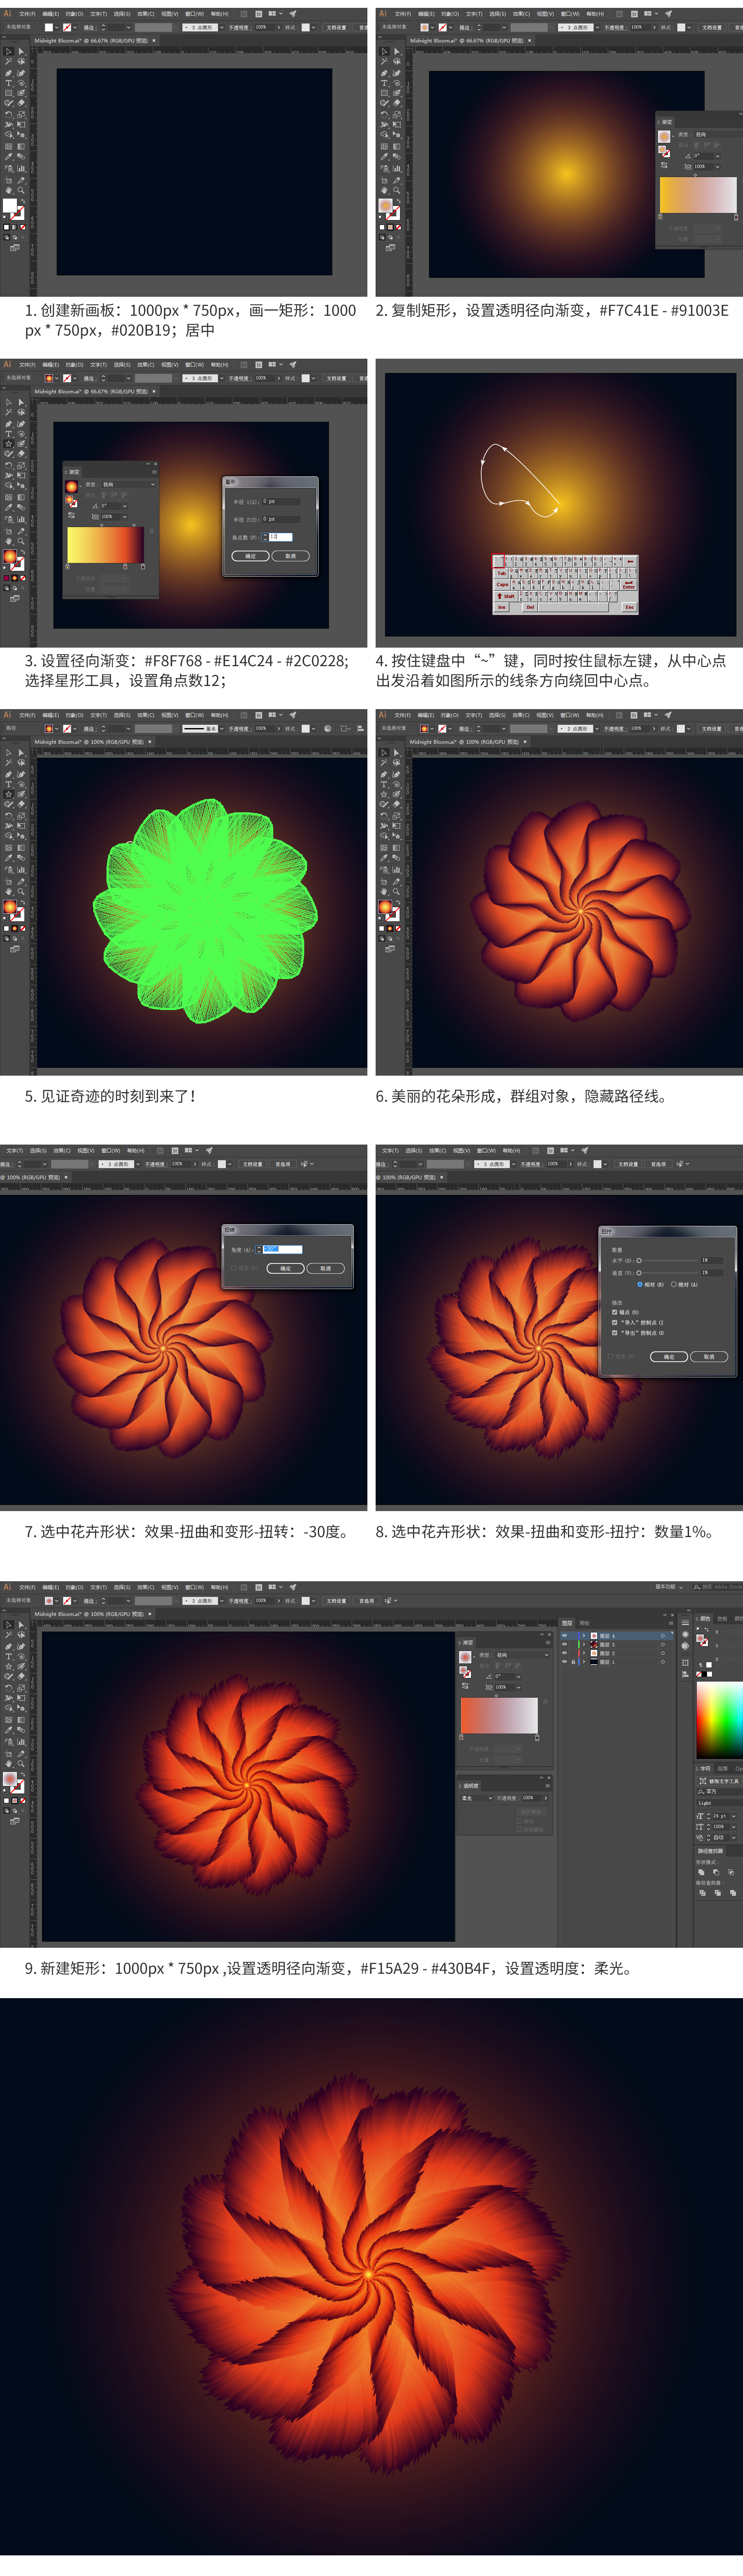Open the 效果(C) menu in step 3 screenshot
Screen dimensions: 743x2576
click(146, 365)
